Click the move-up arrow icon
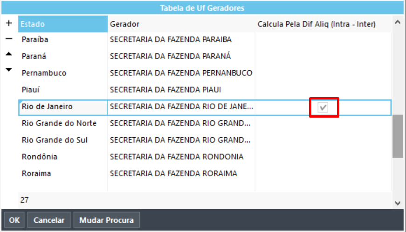The image size is (406, 232). (8, 54)
